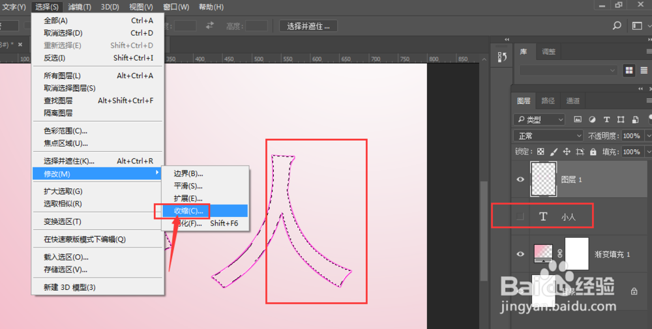
Task: Choose 边界(B)... from Modify submenu
Action: click(205, 173)
